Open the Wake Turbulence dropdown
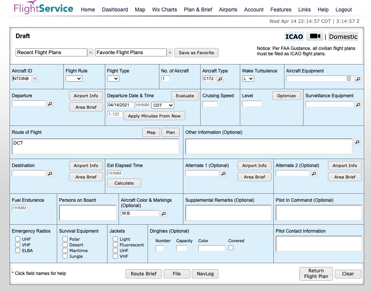 (248, 79)
